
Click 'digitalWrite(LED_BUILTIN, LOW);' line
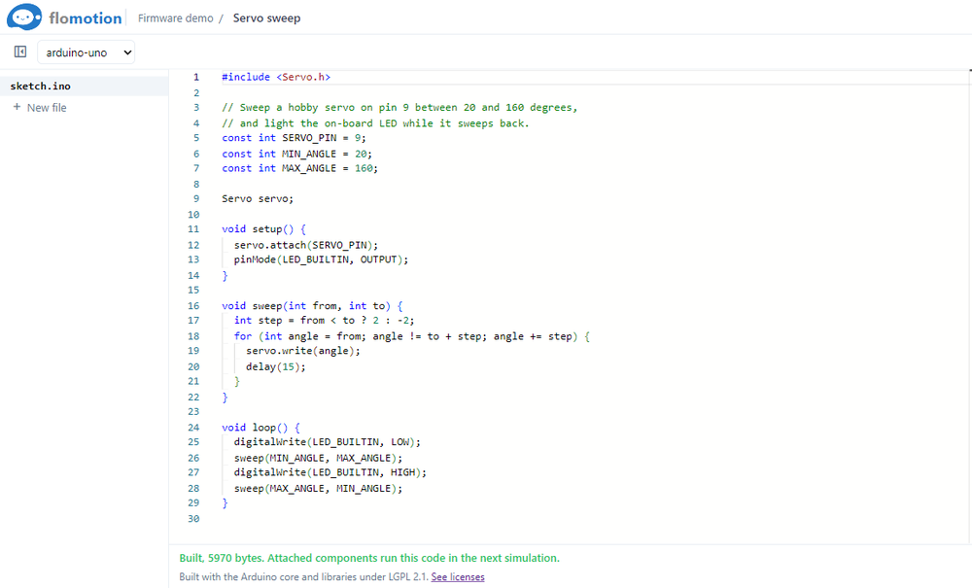[328, 441]
